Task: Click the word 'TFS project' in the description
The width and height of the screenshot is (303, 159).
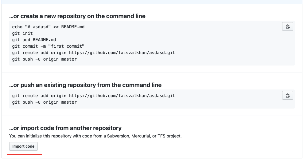Action: click(x=170, y=136)
